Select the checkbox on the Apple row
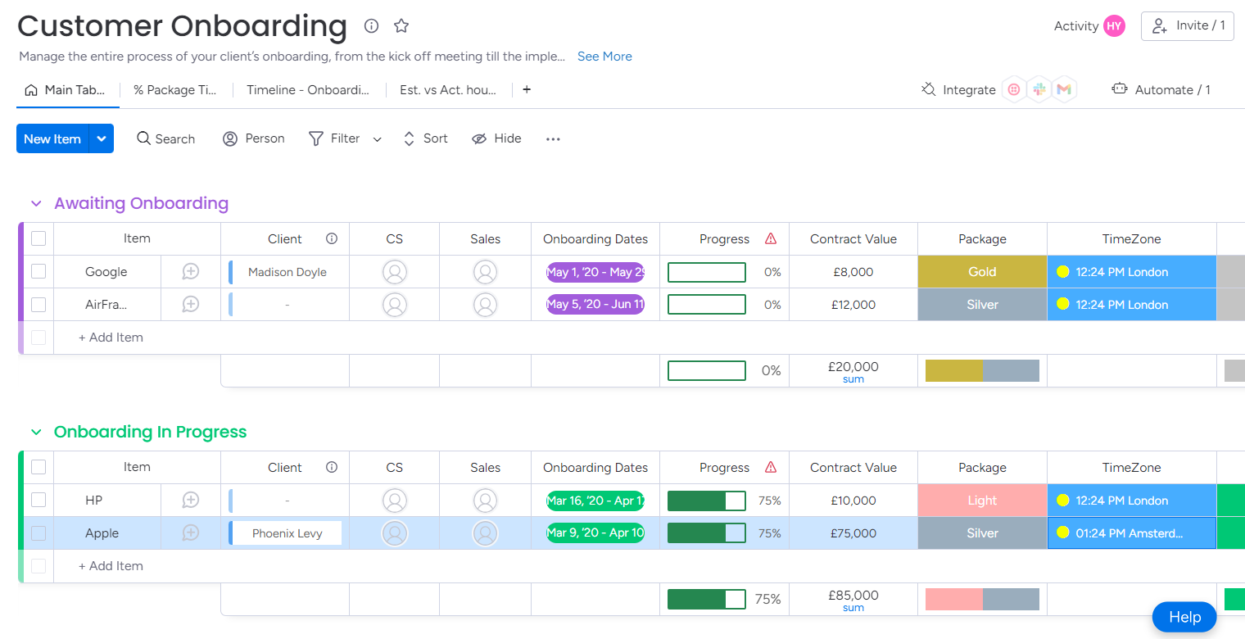The width and height of the screenshot is (1245, 639). tap(38, 532)
